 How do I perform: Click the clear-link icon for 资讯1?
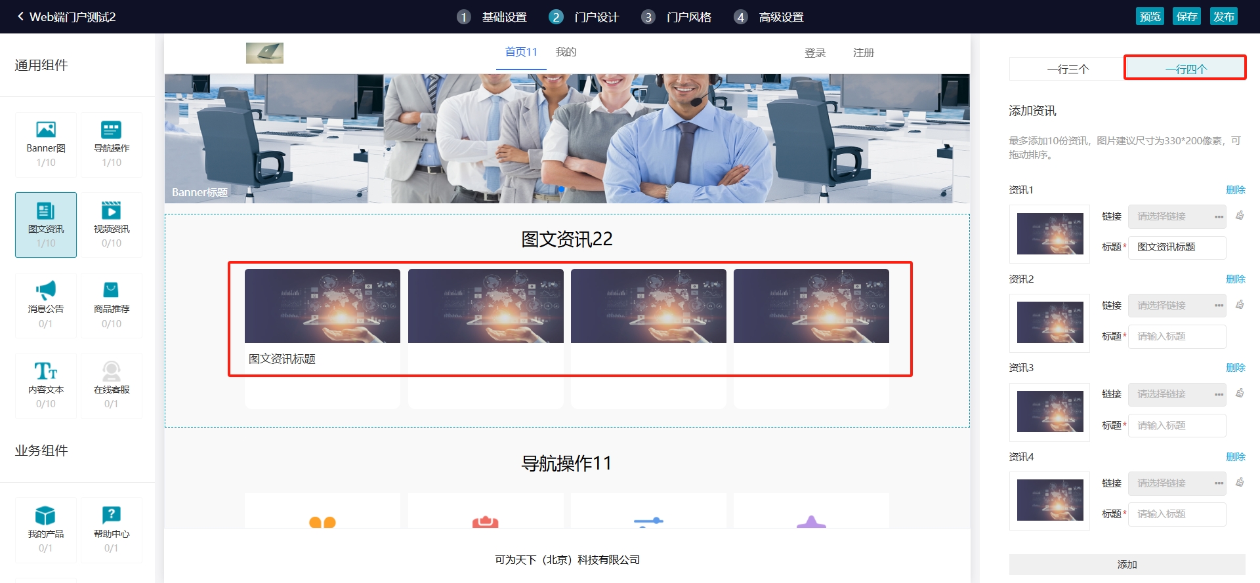point(1240,216)
